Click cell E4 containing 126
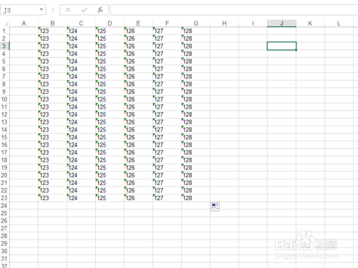The height and width of the screenshot is (268, 358). 138,54
